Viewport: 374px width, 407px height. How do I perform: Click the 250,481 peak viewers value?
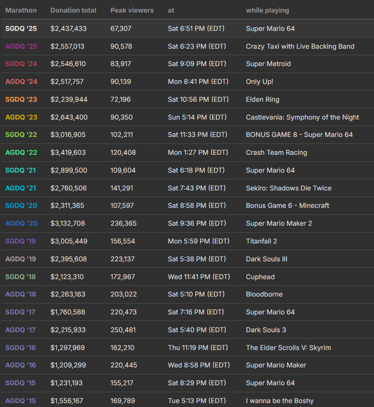point(123,330)
